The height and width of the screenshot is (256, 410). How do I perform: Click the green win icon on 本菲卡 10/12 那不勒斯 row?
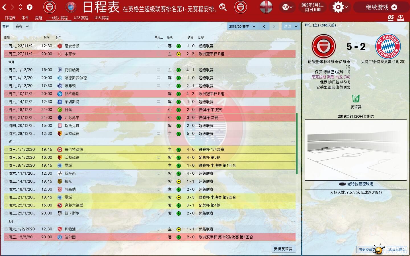(x=179, y=94)
